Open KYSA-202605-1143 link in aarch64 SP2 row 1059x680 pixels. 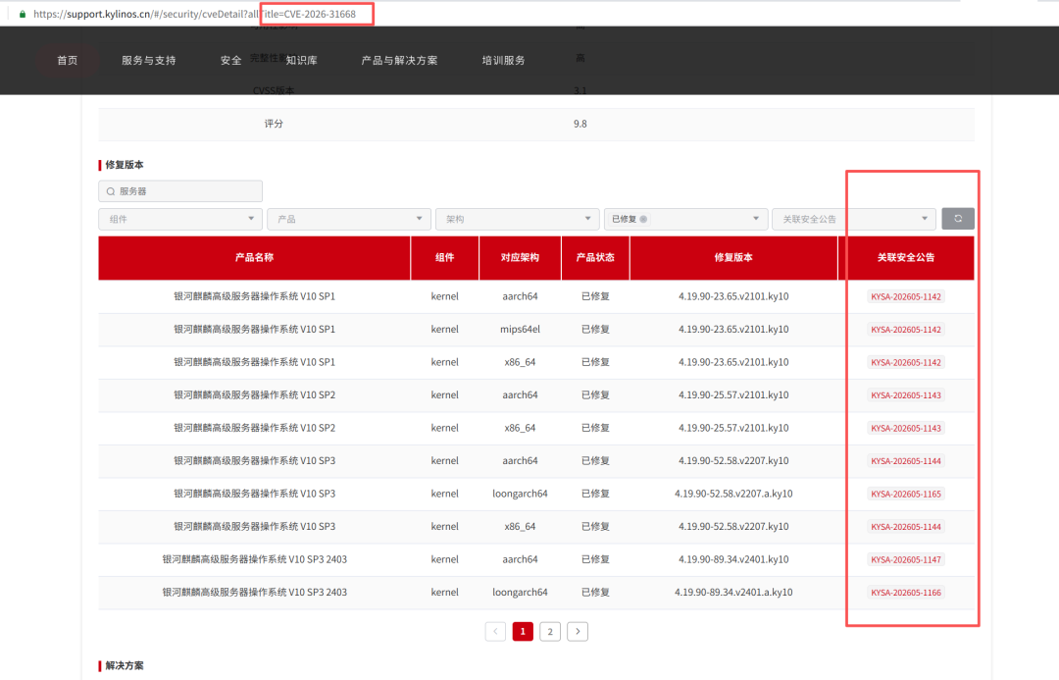[x=906, y=395]
